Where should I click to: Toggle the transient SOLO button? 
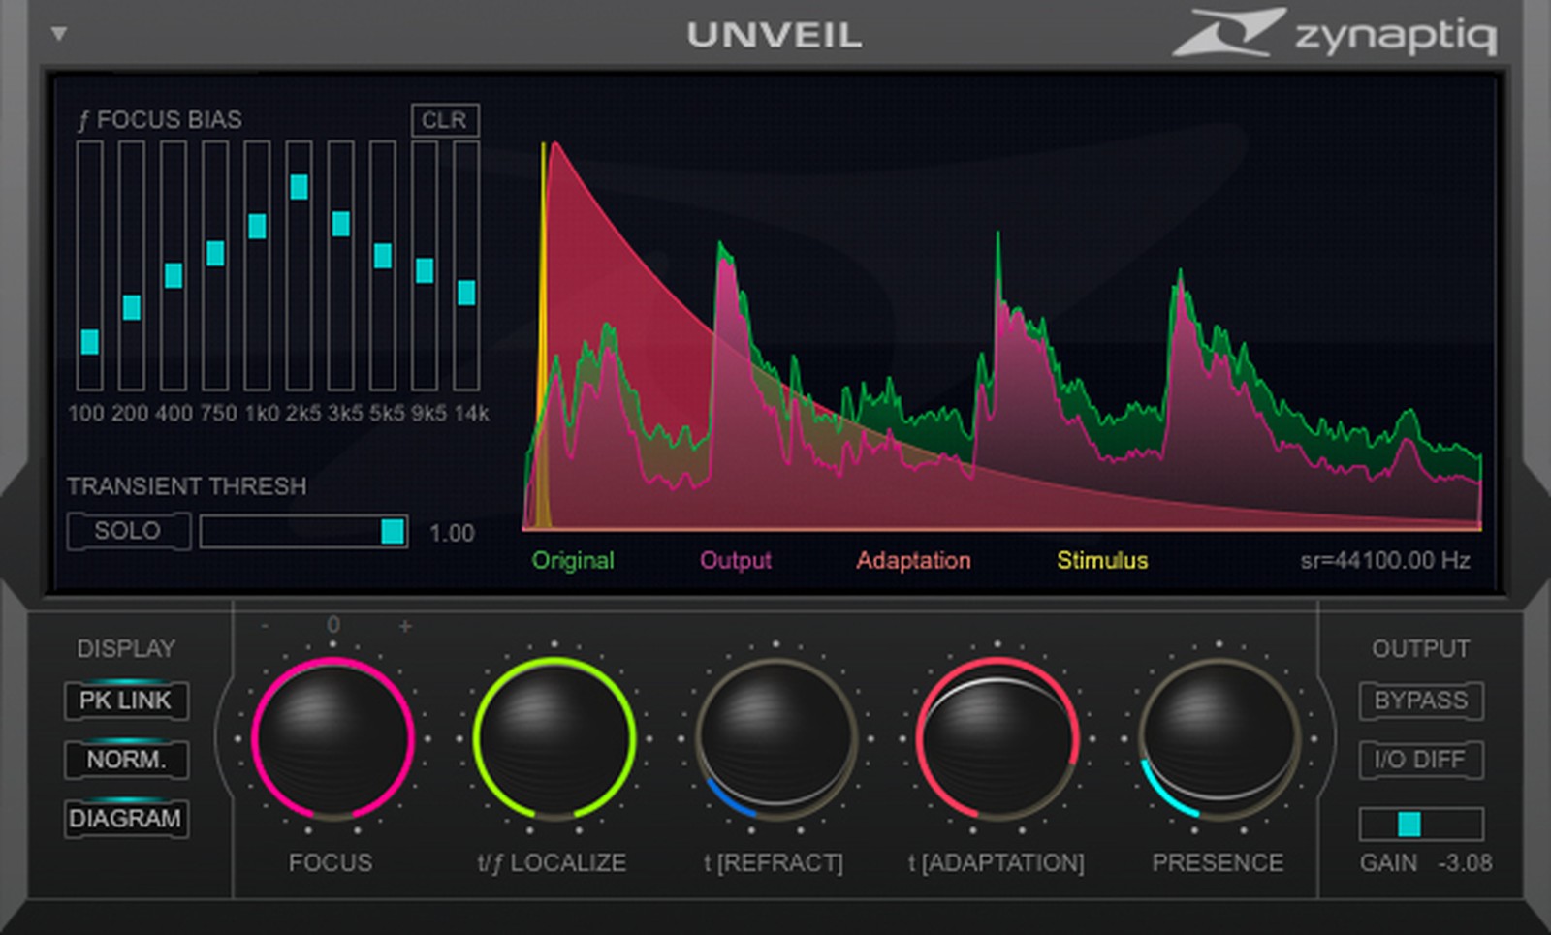tap(128, 531)
